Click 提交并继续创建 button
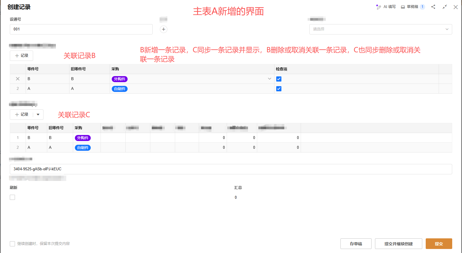The height and width of the screenshot is (253, 462). [399, 244]
